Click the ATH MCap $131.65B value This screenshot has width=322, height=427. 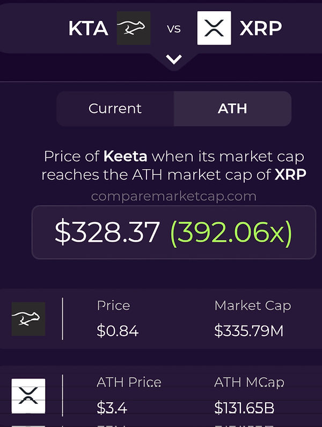244,408
